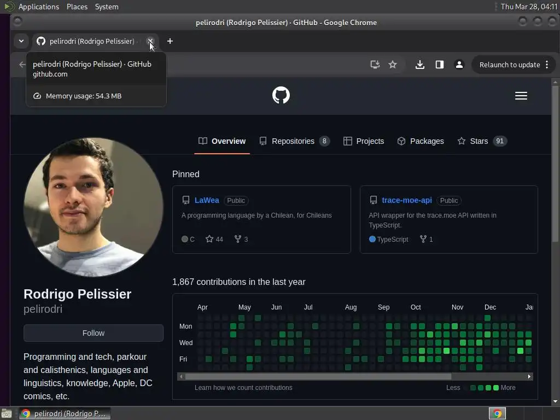Click the LaWea repository book icon
This screenshot has width=560, height=420.
186,200
